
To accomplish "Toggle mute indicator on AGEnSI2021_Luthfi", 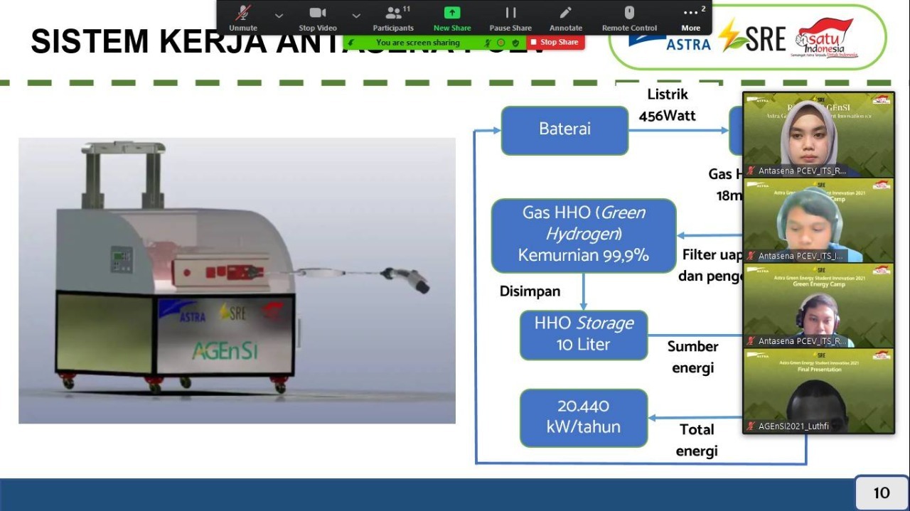I will 751,427.
